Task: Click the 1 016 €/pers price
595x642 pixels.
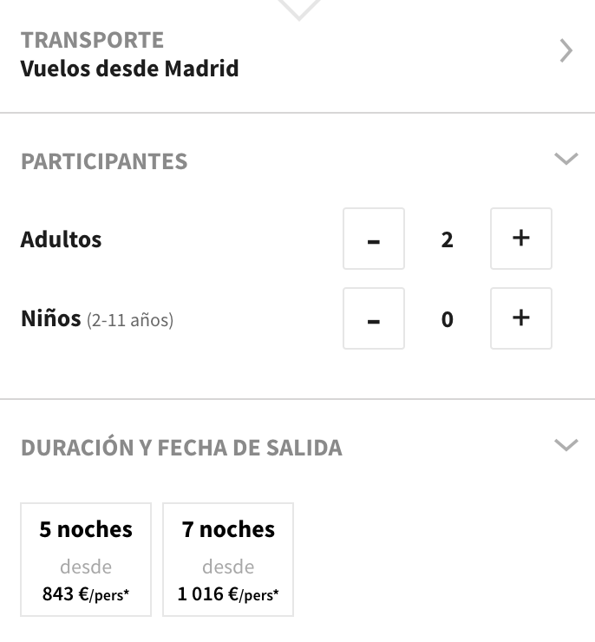Action: click(228, 594)
